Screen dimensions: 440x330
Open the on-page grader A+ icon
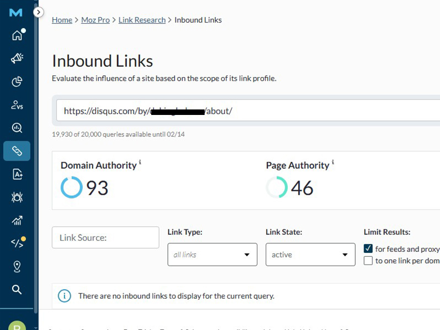(x=18, y=174)
